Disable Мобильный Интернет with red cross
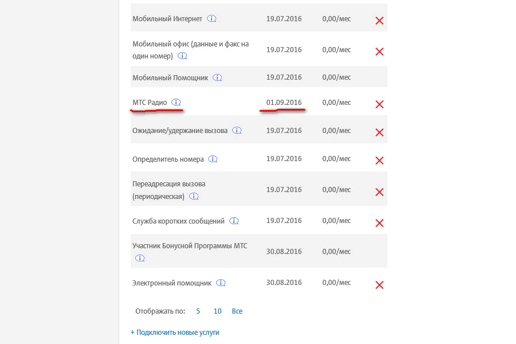 tap(379, 21)
